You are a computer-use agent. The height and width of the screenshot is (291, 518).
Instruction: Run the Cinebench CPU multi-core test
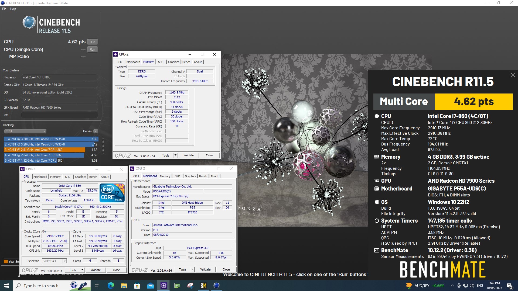[92, 42]
